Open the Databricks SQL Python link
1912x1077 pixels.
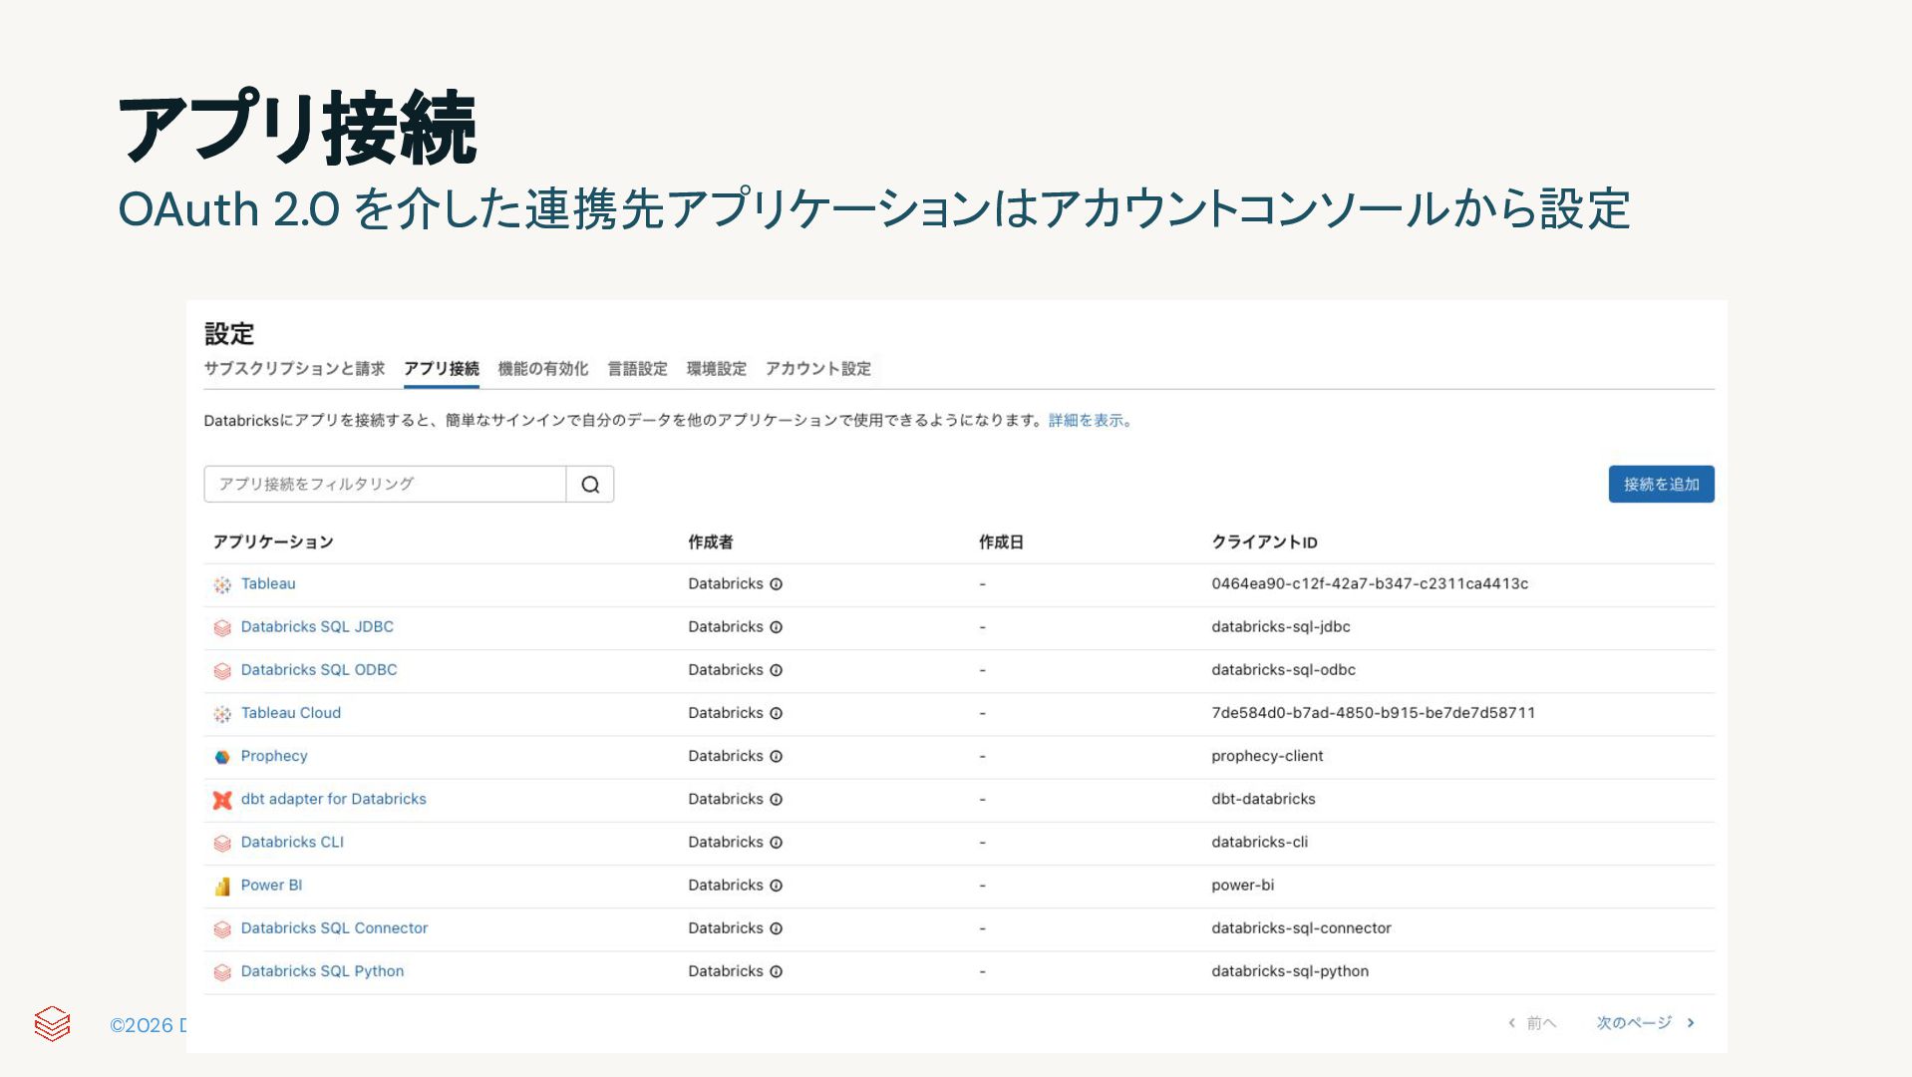pos(322,971)
